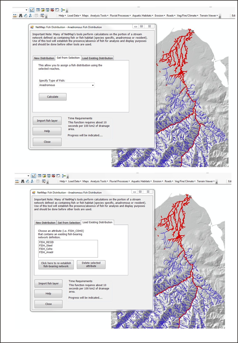Expand Veg/Fire/Climate menu in bottom screenshot

[x=185, y=181]
